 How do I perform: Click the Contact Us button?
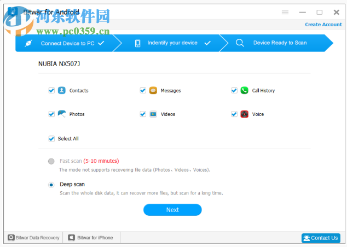[321, 238]
